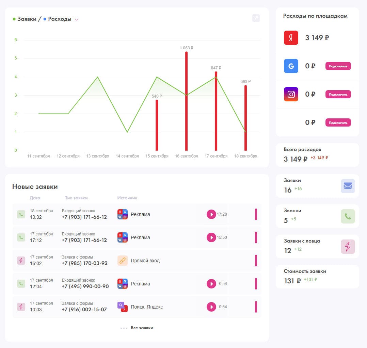This screenshot has height=348, width=367.
Task: Connect Instagram via its Подключить button
Action: (338, 95)
